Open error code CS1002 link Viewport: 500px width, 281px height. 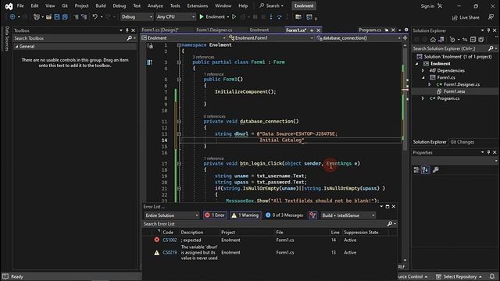pyautogui.click(x=170, y=240)
